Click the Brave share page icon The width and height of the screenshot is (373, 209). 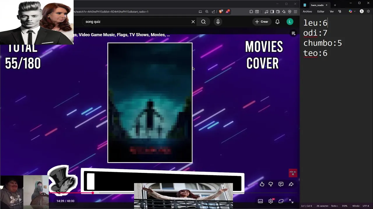point(213,12)
